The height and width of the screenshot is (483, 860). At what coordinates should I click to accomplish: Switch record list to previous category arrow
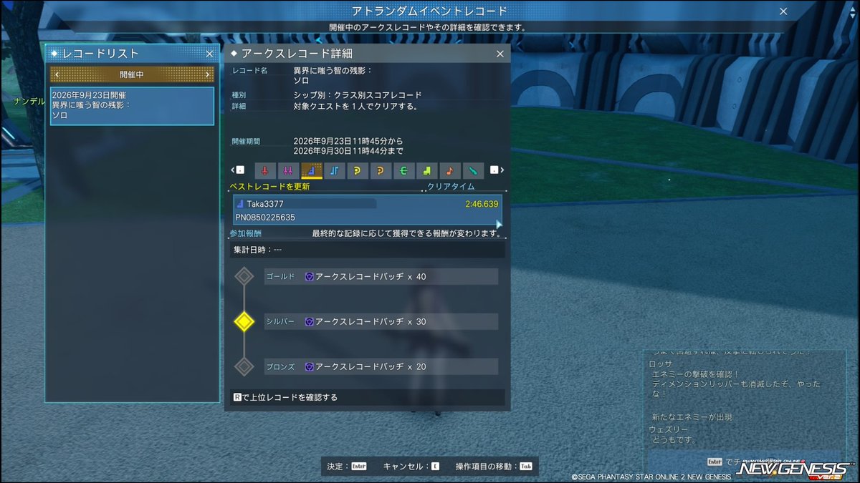(57, 74)
